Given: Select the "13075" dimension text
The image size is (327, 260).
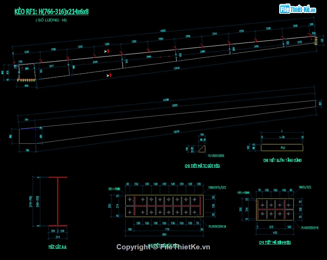Looking at the screenshot, I should point(176,132).
